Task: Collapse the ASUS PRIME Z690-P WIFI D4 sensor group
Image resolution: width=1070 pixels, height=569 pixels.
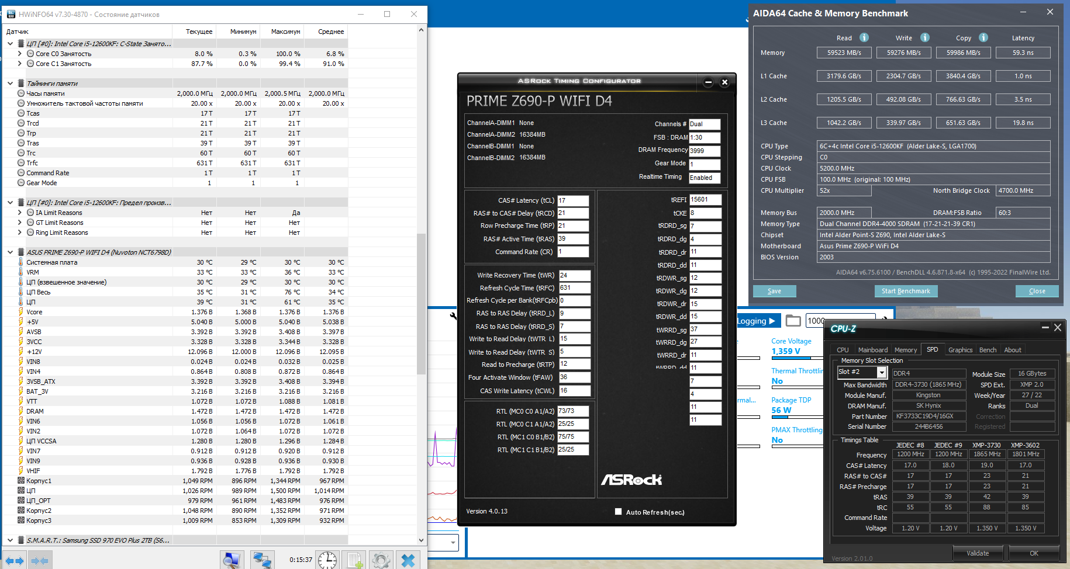Action: point(10,252)
